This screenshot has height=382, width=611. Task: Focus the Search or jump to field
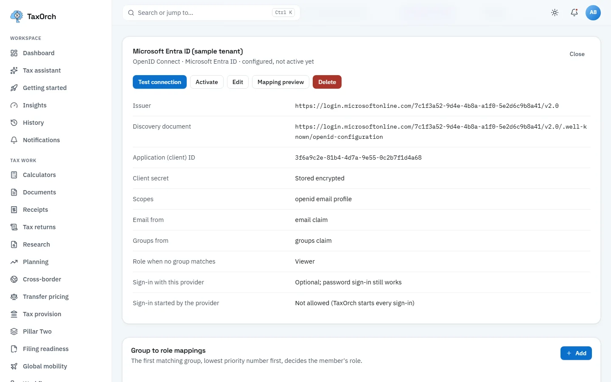[x=211, y=13]
